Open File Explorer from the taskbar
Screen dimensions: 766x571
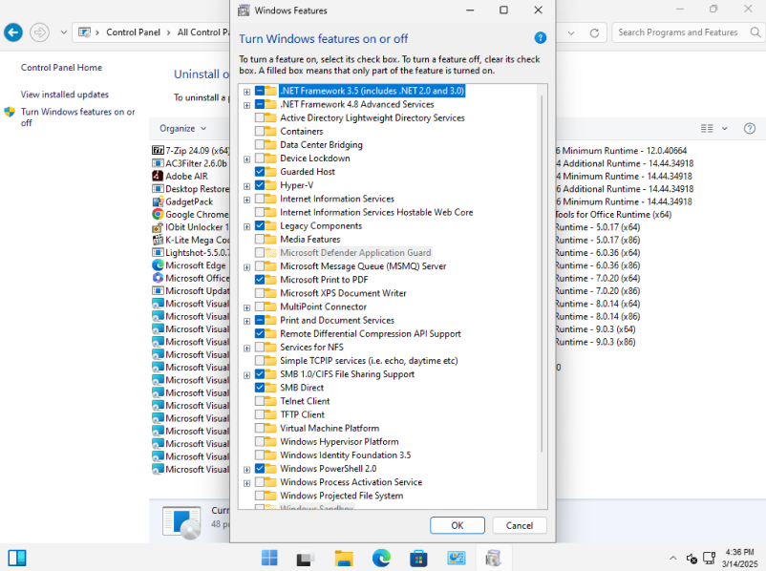tap(344, 558)
